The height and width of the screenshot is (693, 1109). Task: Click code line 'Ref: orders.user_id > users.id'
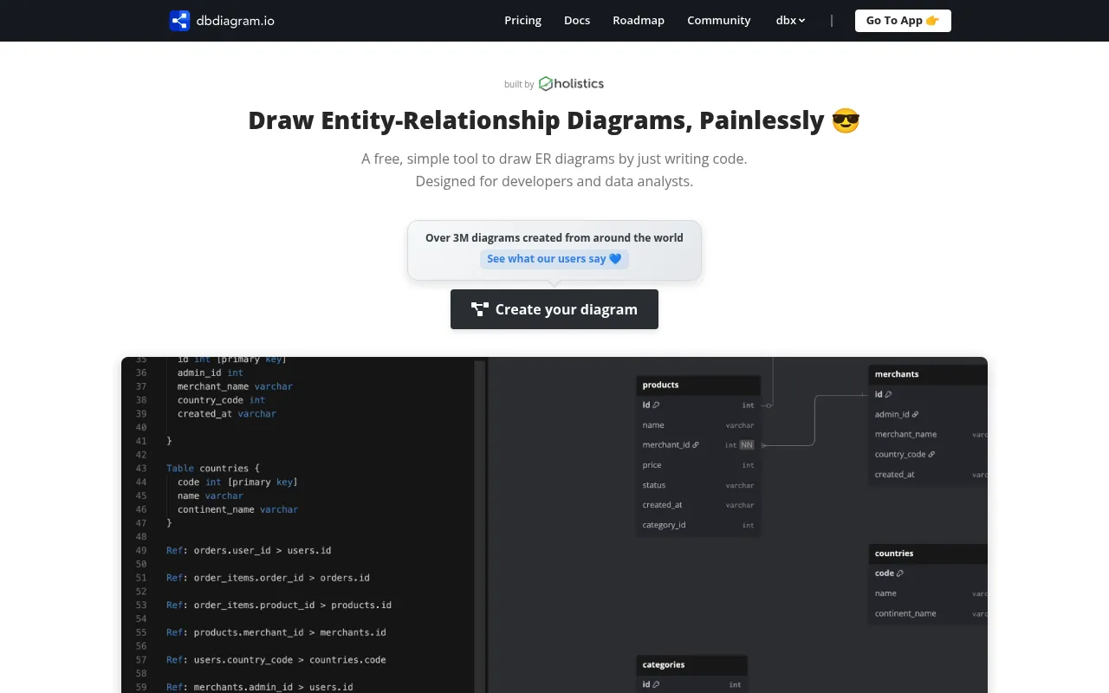(249, 550)
